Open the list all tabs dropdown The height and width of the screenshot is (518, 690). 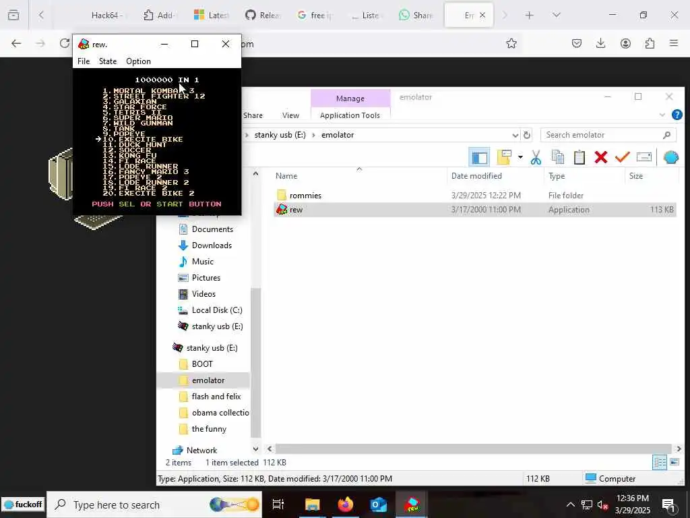(556, 16)
